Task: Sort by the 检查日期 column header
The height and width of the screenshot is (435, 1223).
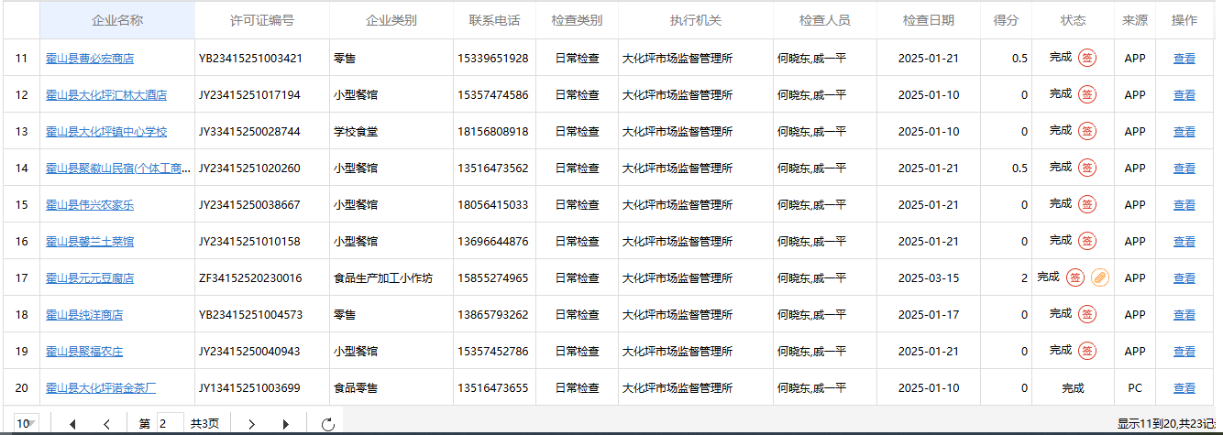Action: click(x=928, y=20)
